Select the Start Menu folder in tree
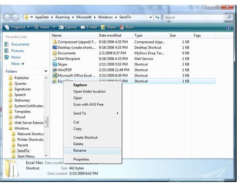Viewport: 237px width, 184px height. coord(26,156)
